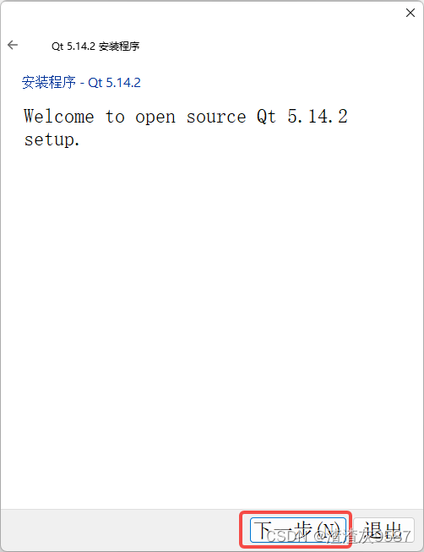The height and width of the screenshot is (552, 424).
Task: Click the words open source in the message
Action: 190,118
